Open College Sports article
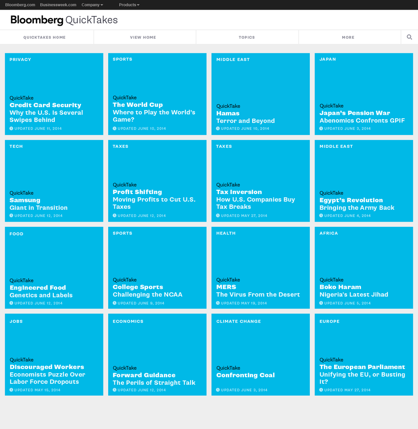The width and height of the screenshot is (418, 429). tap(157, 267)
